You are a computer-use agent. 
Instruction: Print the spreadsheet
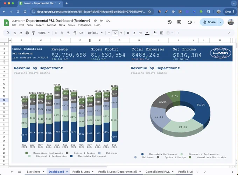tap(27, 33)
